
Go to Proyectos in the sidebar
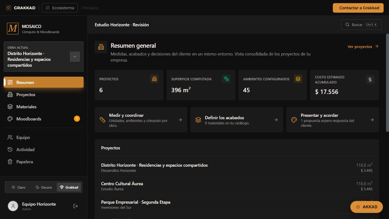44,95
